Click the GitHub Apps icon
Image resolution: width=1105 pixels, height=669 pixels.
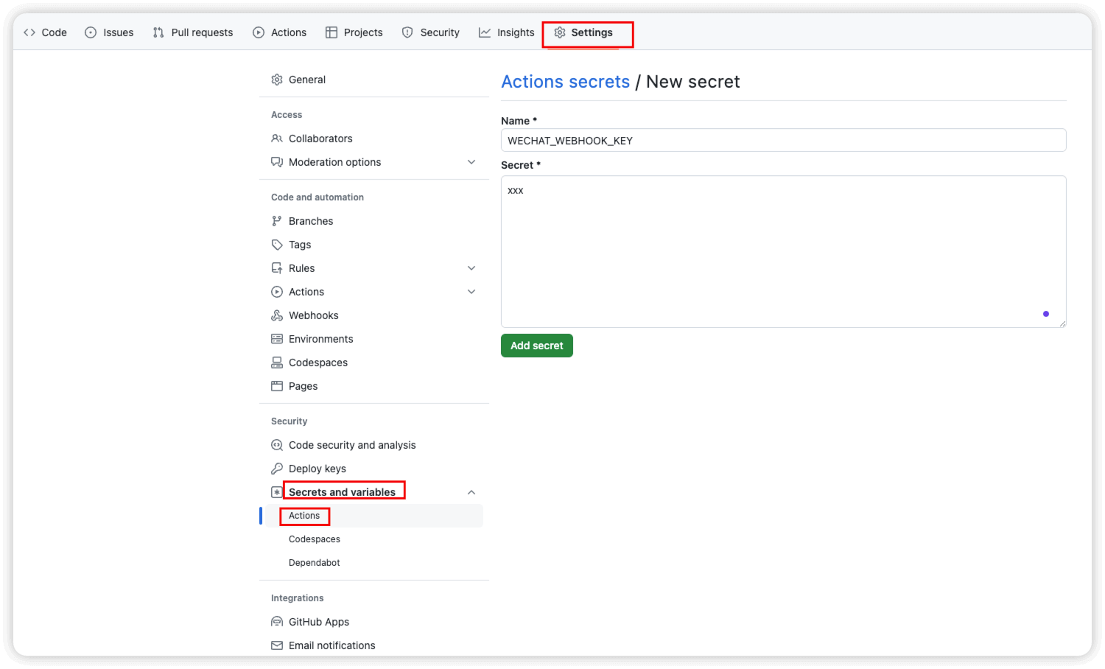tap(277, 622)
